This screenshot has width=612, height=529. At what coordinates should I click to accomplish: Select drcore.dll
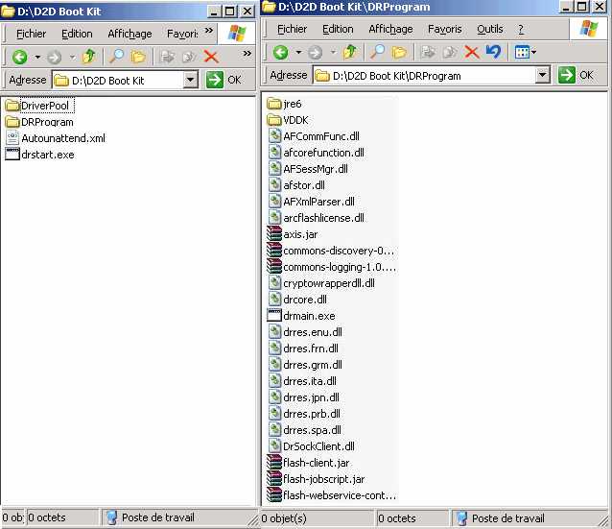[x=297, y=300]
